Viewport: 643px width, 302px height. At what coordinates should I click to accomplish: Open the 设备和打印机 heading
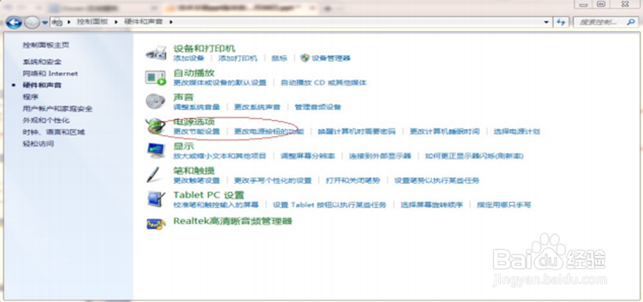tap(204, 48)
